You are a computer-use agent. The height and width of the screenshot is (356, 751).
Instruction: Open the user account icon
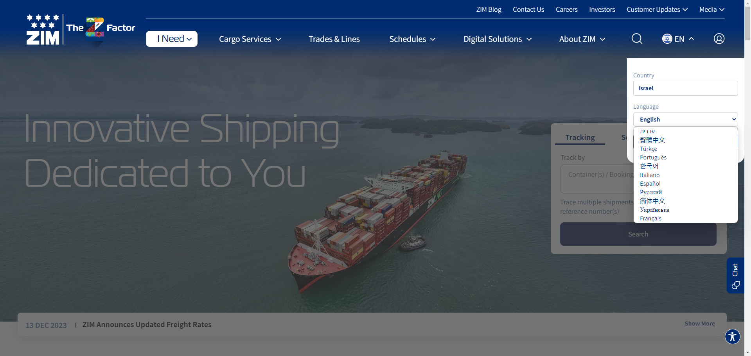719,39
